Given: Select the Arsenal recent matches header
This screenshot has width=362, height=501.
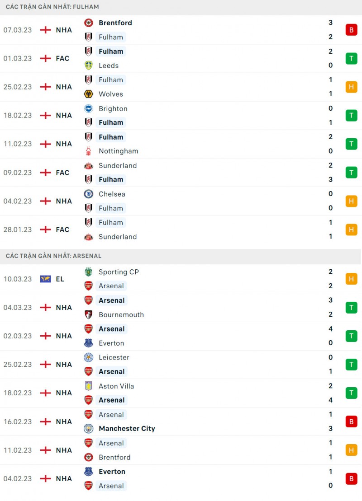Looking at the screenshot, I should (54, 256).
